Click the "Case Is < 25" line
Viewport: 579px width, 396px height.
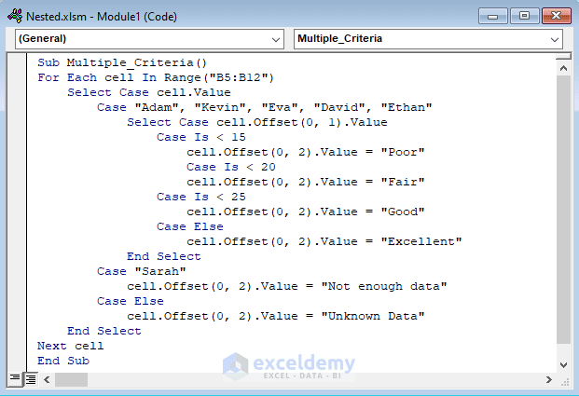pos(201,197)
